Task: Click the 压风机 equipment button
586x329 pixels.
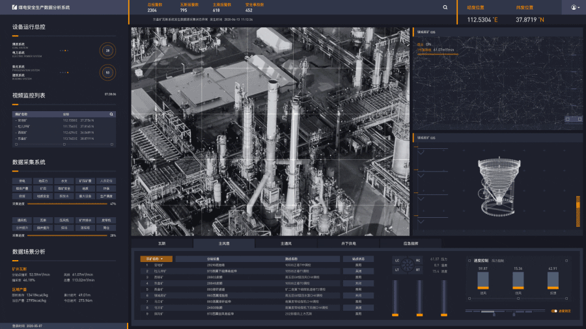Action: [x=64, y=220]
